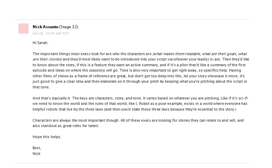Click the dotted separator below the message

coord(132,163)
